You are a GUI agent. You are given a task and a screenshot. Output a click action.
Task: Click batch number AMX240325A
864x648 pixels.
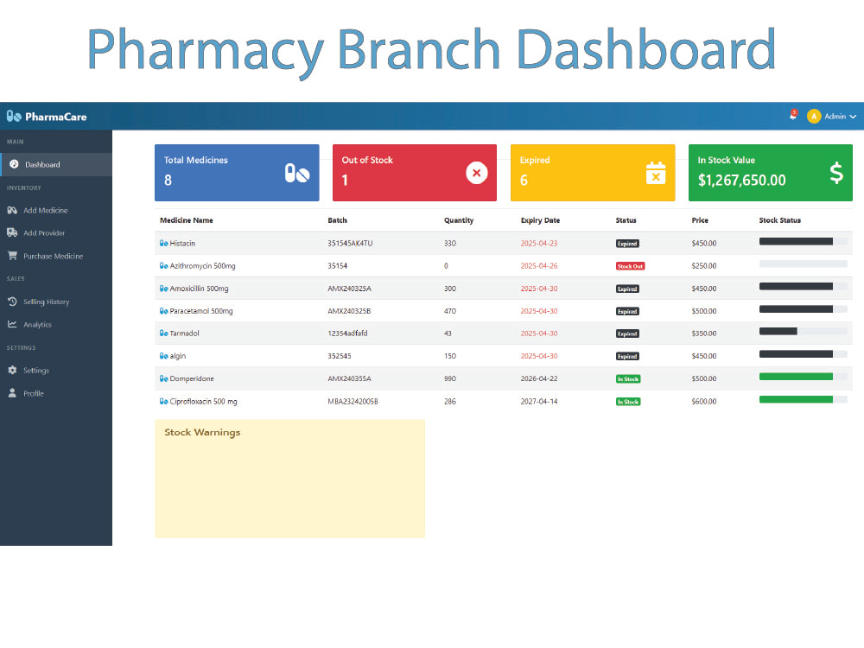(349, 289)
